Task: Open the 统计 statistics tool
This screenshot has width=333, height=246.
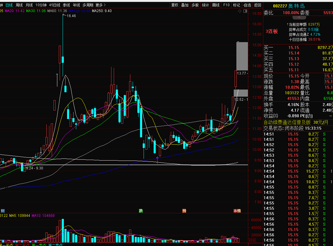Action: [205, 5]
